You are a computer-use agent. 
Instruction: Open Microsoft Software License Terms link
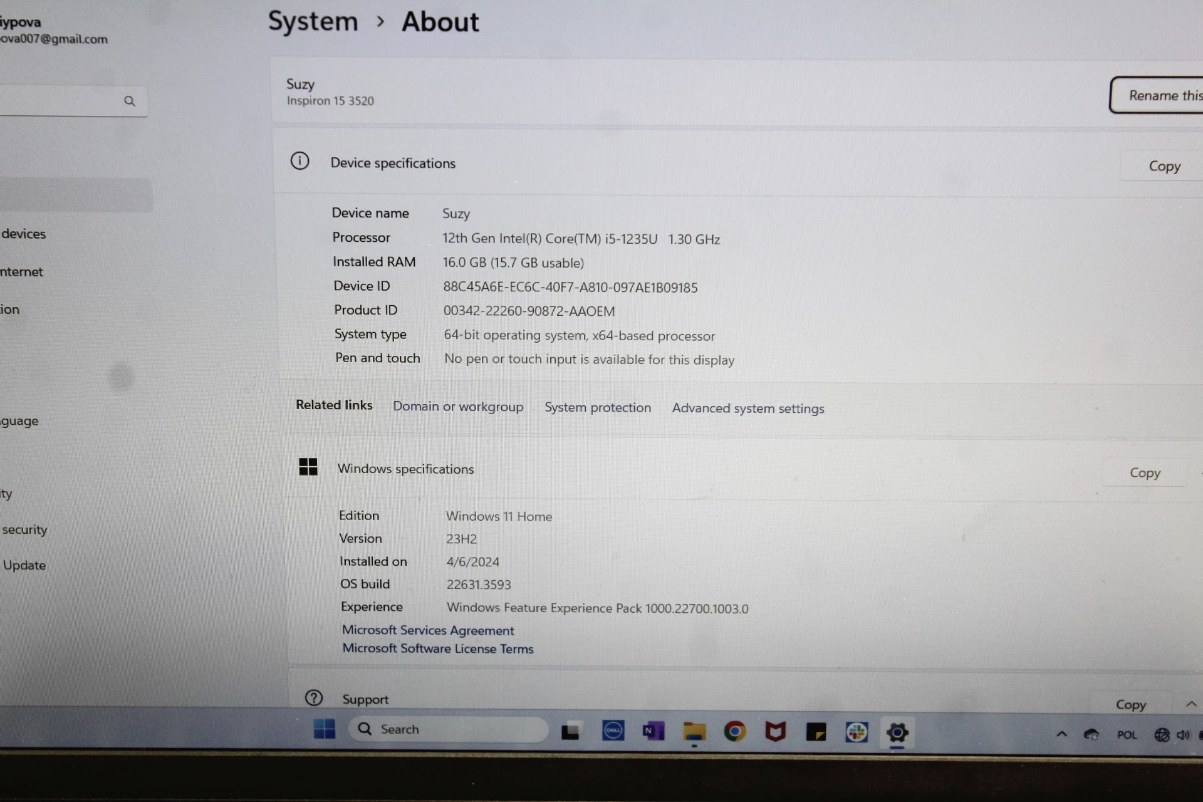click(438, 648)
